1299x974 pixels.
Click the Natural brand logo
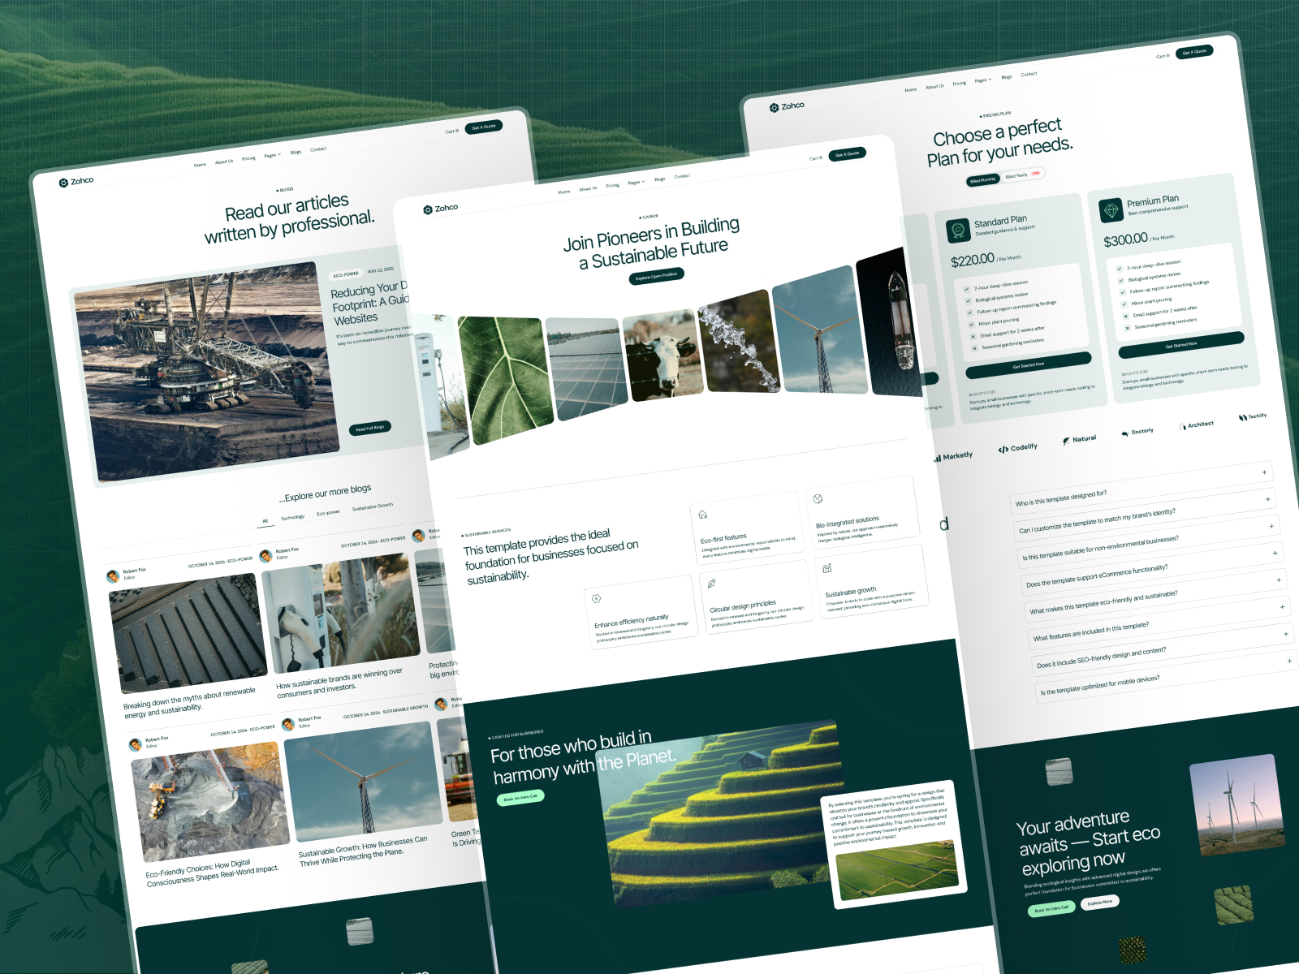[1079, 440]
